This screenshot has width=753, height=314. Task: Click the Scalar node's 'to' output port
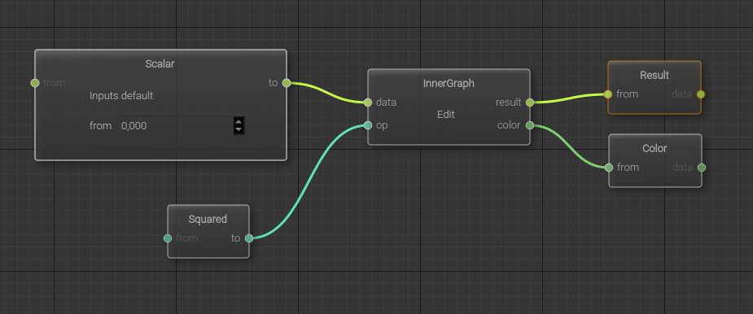pyautogui.click(x=287, y=83)
